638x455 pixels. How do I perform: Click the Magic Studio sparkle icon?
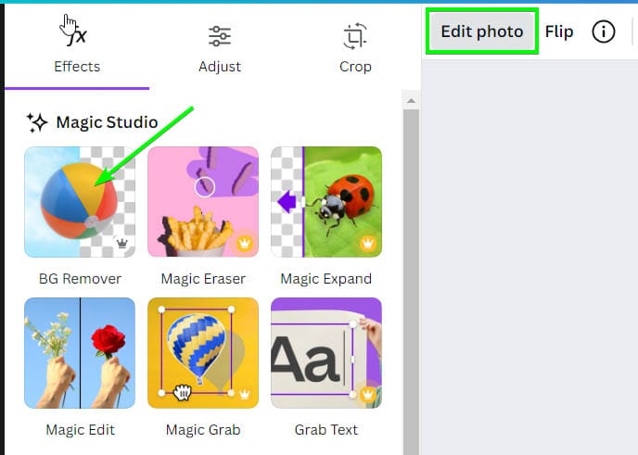click(37, 122)
